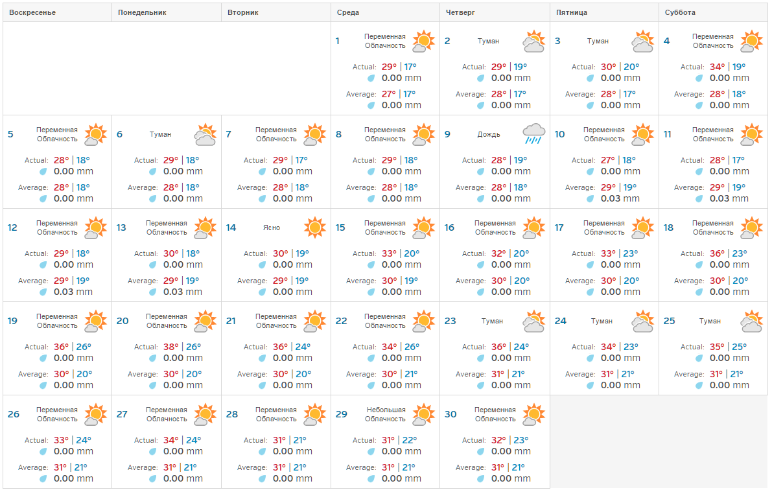Click the clear sun icon on day 14
The width and height of the screenshot is (772, 490).
315,227
